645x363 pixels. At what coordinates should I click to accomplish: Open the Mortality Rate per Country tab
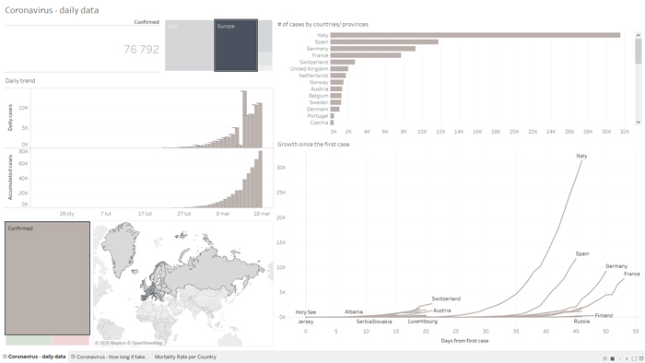[185, 357]
